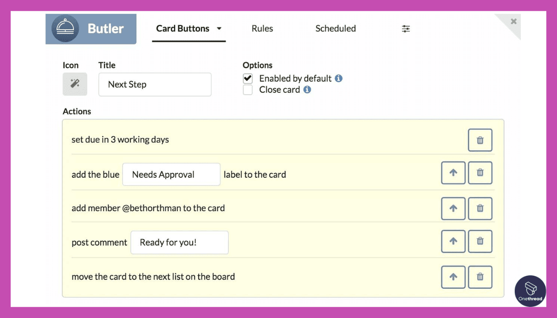Click the info icon next to Close card
Screen dimensions: 557x318
click(307, 90)
